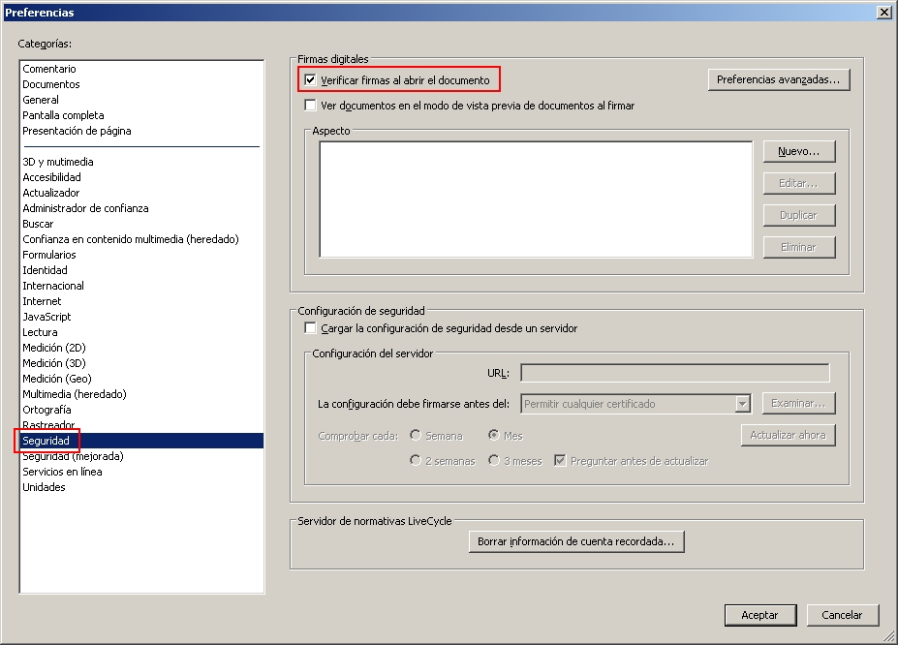Open the 'Preferencias avanzadas...' dialog
The height and width of the screenshot is (645, 898).
point(778,79)
